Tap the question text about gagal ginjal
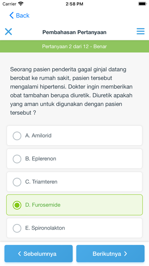The width and height of the screenshot is (149, 266). [x=71, y=91]
